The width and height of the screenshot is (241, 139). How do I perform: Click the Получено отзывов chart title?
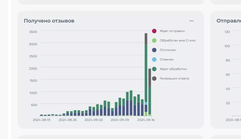pos(49,21)
